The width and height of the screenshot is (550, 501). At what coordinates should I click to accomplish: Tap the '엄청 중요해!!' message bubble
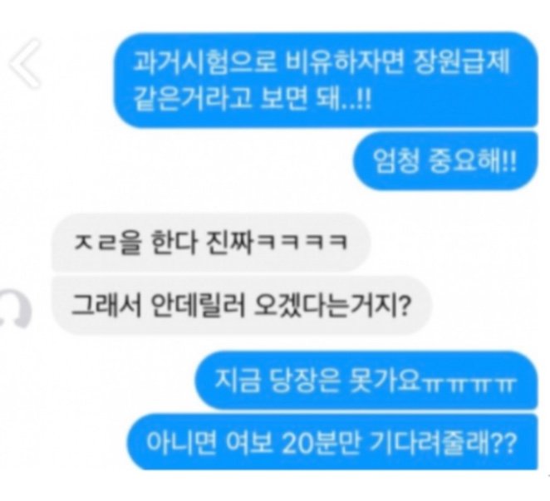click(x=445, y=160)
